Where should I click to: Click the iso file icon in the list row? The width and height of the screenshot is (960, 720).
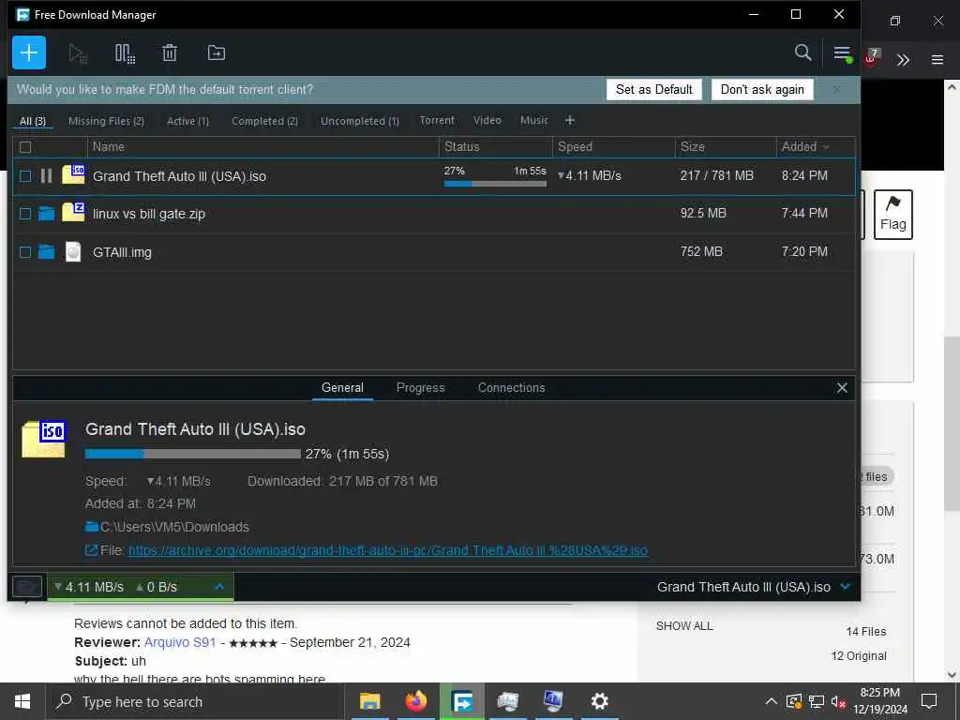click(x=73, y=175)
